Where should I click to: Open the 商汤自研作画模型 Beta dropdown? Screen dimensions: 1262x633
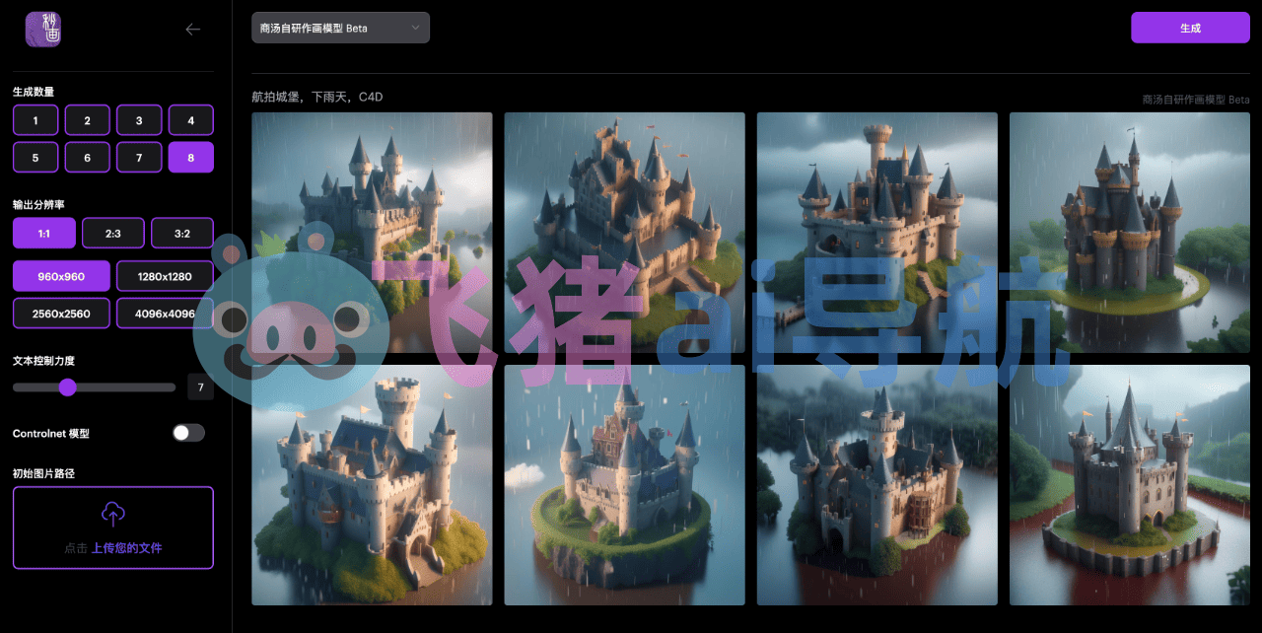340,28
